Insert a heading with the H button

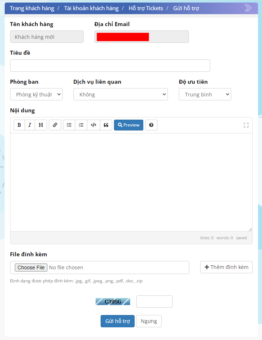click(x=41, y=125)
